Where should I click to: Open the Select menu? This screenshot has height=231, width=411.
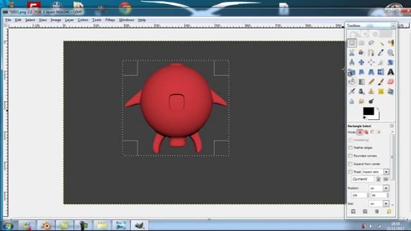point(30,20)
